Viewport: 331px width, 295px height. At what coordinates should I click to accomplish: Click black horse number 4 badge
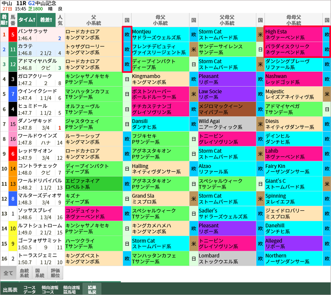coord(13,109)
